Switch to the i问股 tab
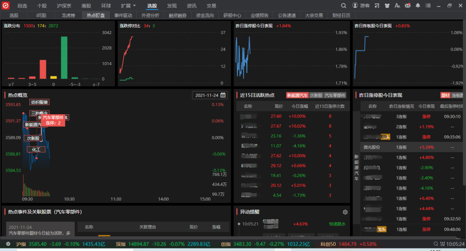The height and width of the screenshot is (251, 466). point(41,15)
